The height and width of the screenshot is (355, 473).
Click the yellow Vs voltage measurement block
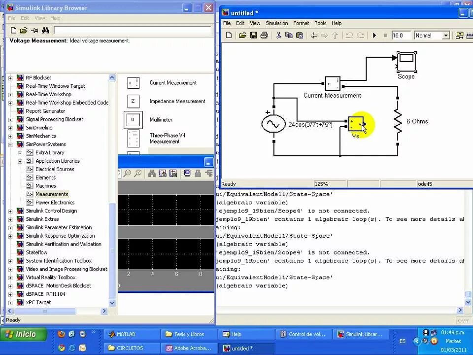point(356,124)
